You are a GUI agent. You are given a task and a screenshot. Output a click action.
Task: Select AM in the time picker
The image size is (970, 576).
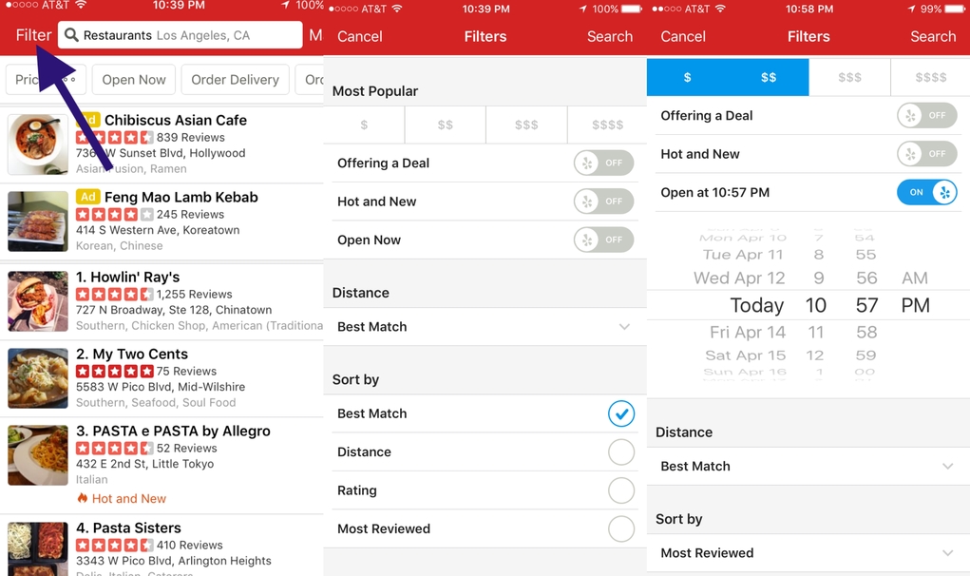[x=914, y=278]
